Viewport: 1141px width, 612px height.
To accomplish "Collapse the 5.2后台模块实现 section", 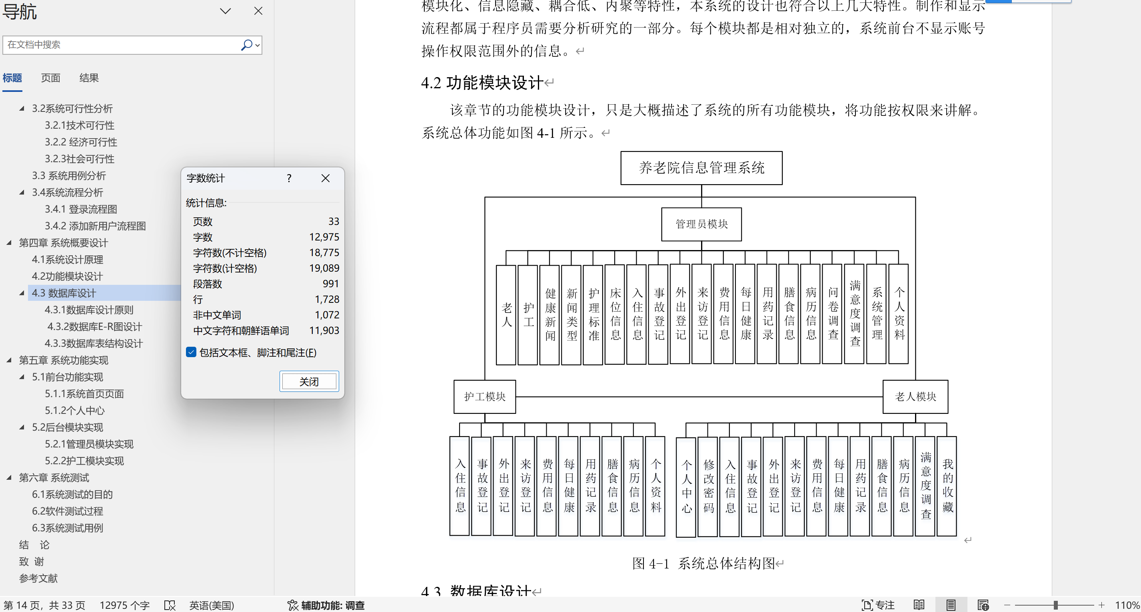I will point(22,427).
